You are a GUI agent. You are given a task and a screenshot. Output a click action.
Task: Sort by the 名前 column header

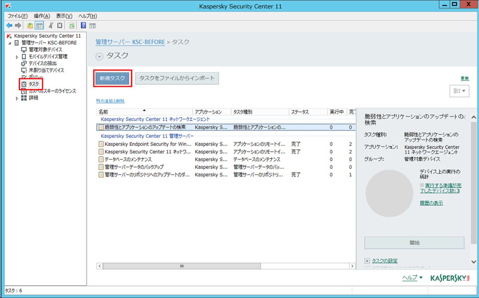pos(144,112)
